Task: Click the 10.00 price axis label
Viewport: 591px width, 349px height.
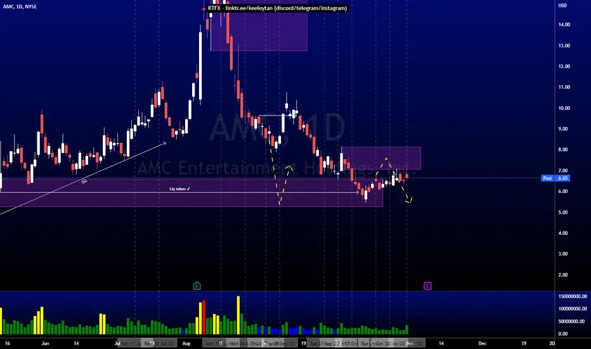Action: click(x=564, y=108)
